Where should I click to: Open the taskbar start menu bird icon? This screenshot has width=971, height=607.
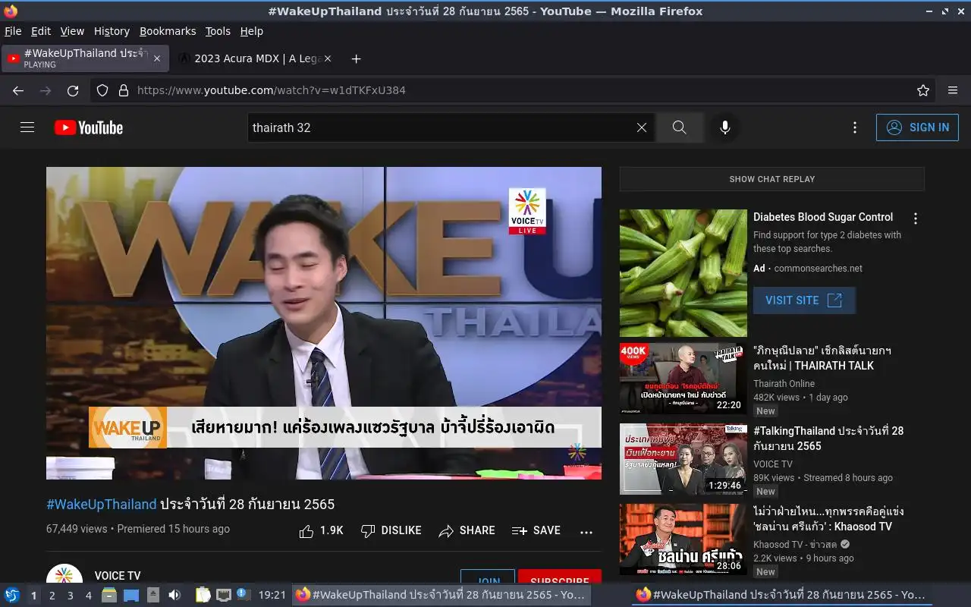pyautogui.click(x=11, y=595)
